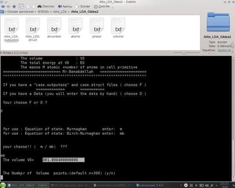
Task: Navigate to Dossier personnel breadcrumb
Action: coord(20,11)
